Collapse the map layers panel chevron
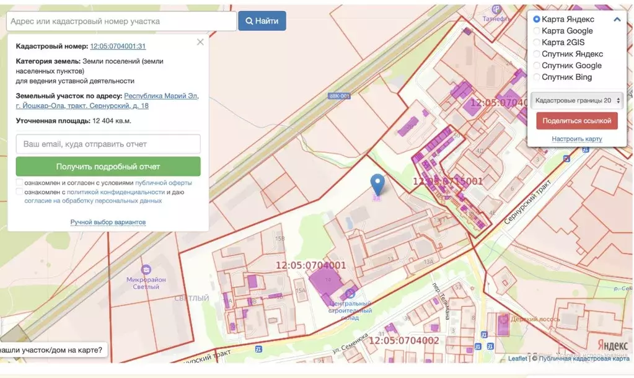Viewport: 634px width, 378px height. 617,19
